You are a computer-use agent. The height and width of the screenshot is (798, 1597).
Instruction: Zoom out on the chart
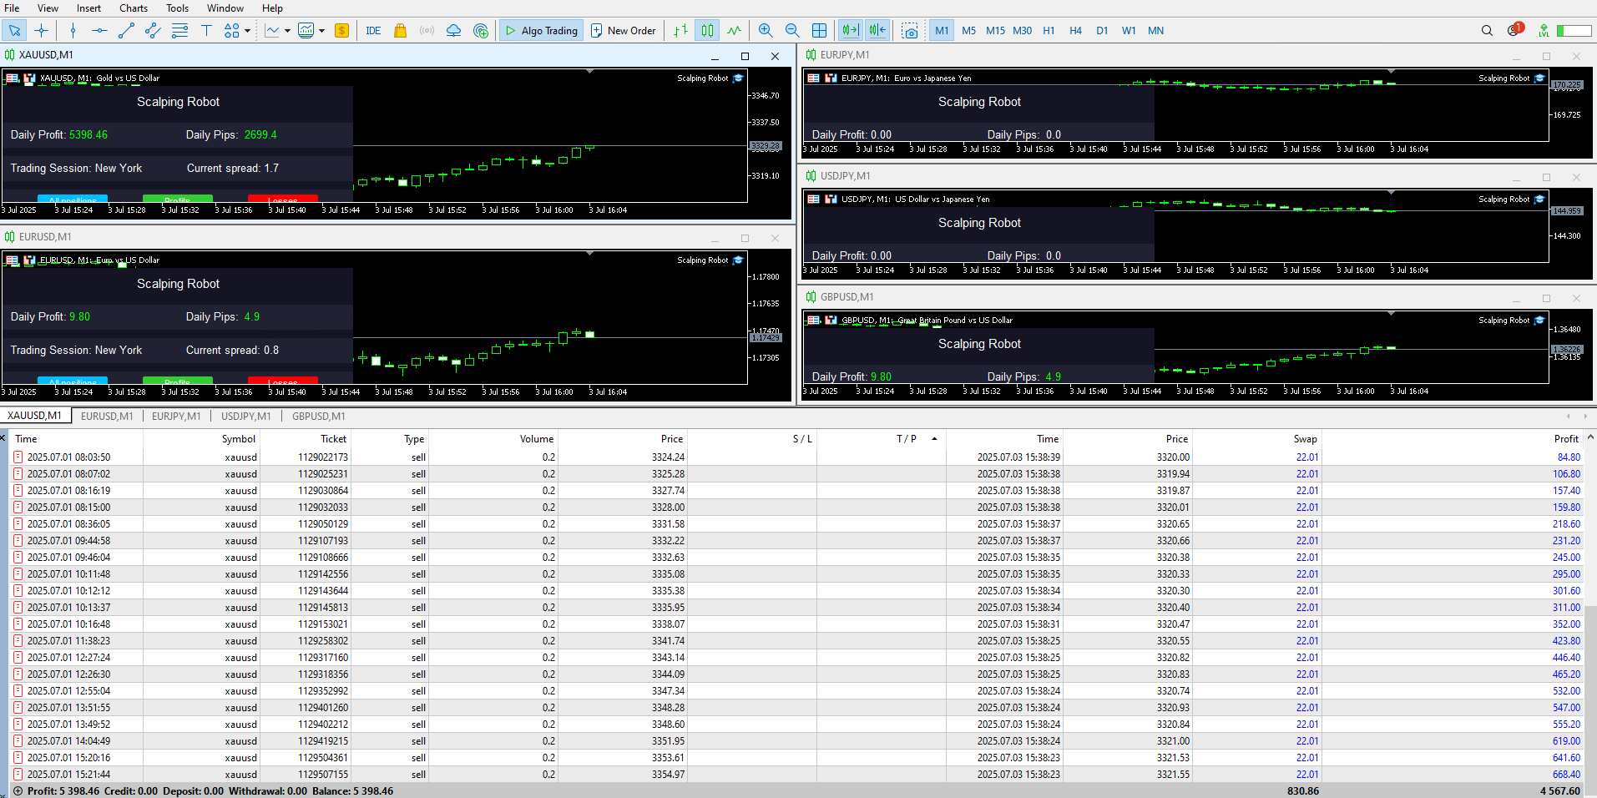click(x=792, y=31)
